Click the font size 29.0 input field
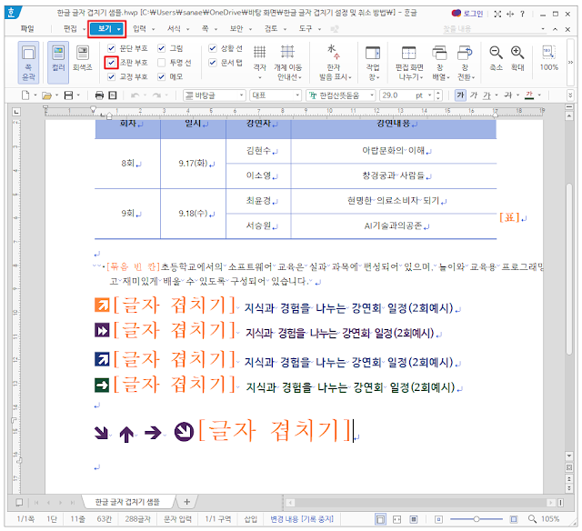The width and height of the screenshot is (582, 531). tap(397, 95)
